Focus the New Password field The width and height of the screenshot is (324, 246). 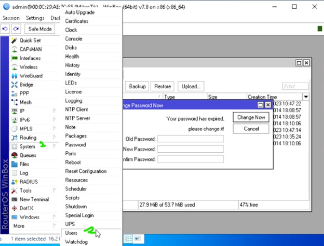[190, 149]
